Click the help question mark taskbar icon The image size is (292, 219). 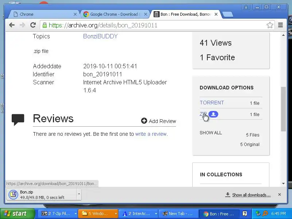coord(245,214)
